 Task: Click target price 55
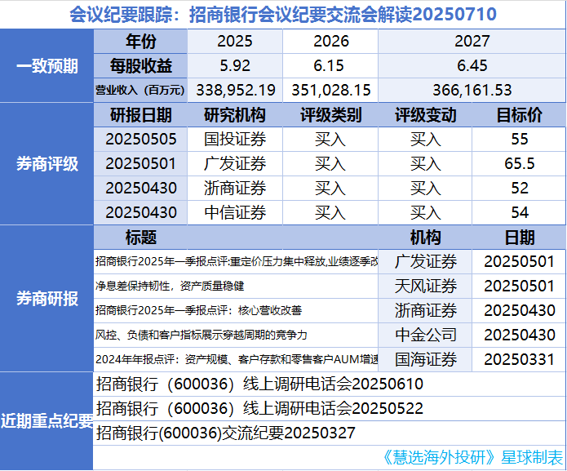point(519,140)
